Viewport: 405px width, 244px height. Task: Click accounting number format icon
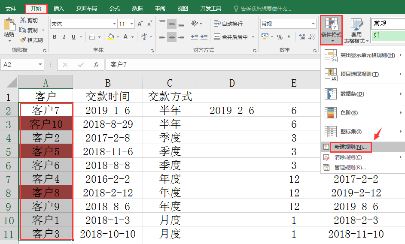[265, 37]
